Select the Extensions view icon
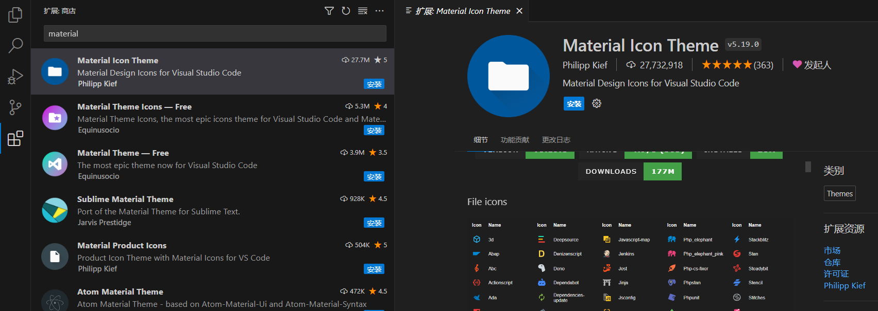 [x=15, y=138]
